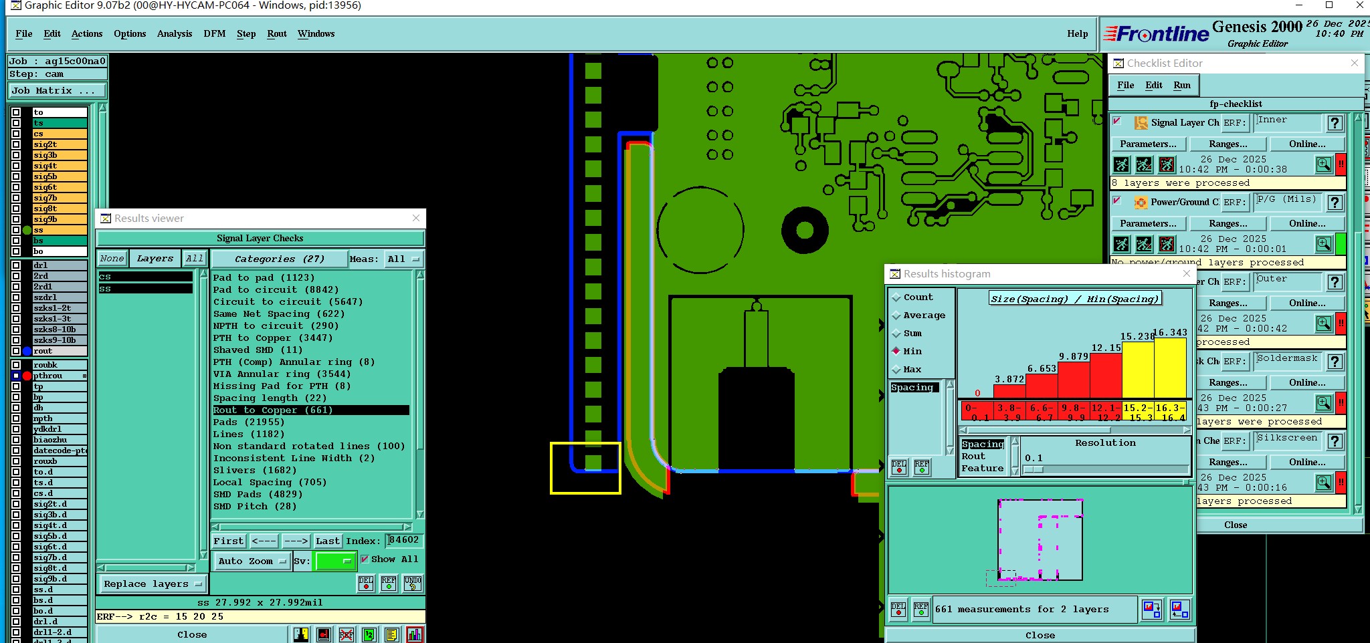Run Signal Layer Check with first running-man icon
The width and height of the screenshot is (1370, 643).
pyautogui.click(x=1122, y=164)
